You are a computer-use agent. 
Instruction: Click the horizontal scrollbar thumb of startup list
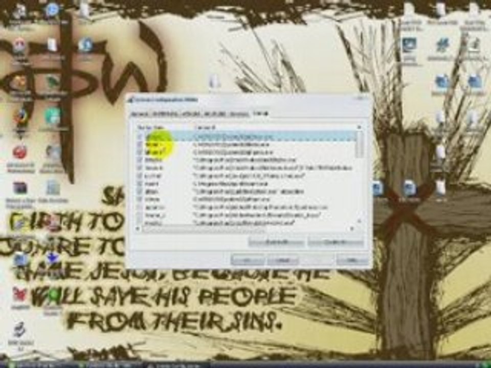click(x=204, y=229)
